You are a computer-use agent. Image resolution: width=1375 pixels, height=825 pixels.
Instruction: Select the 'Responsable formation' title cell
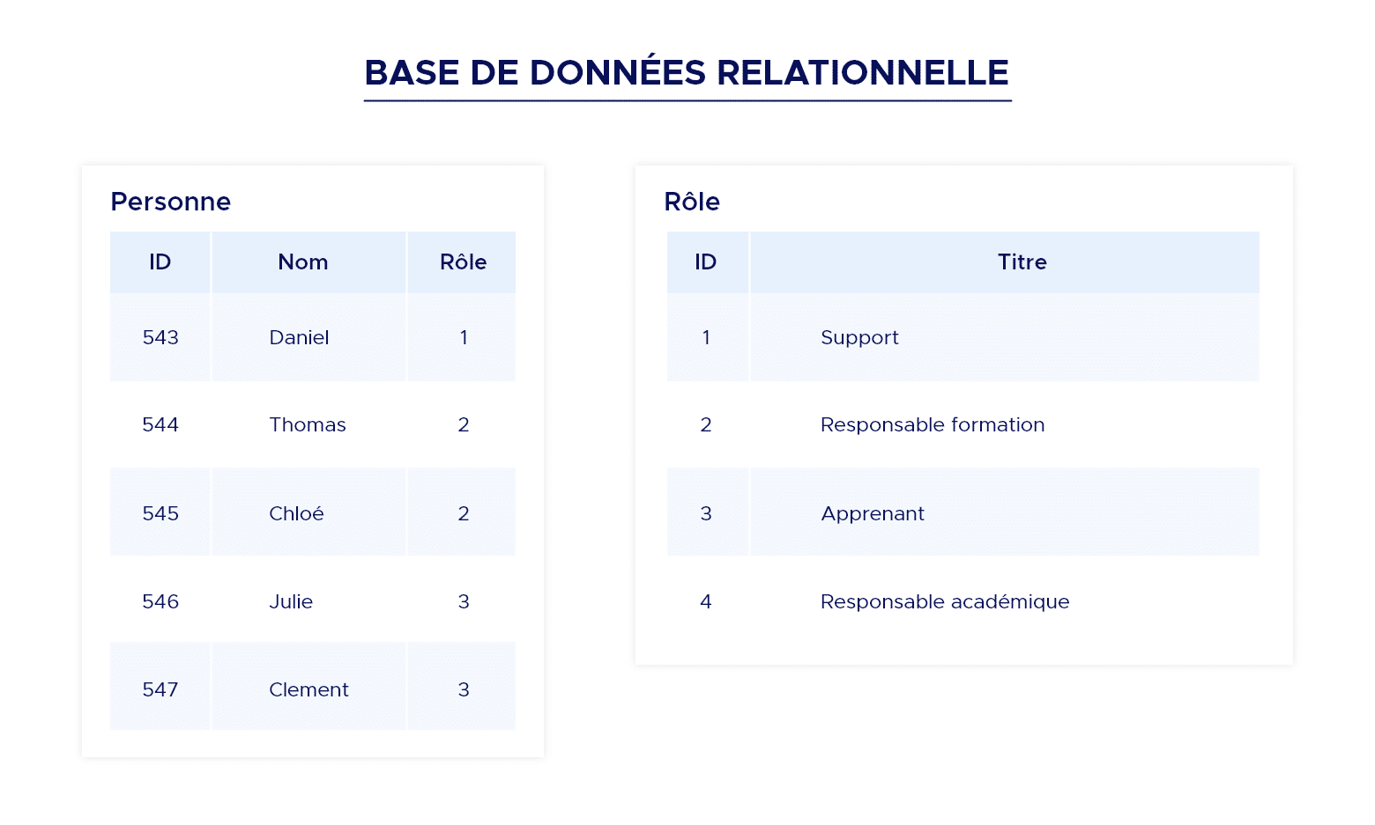pos(933,425)
